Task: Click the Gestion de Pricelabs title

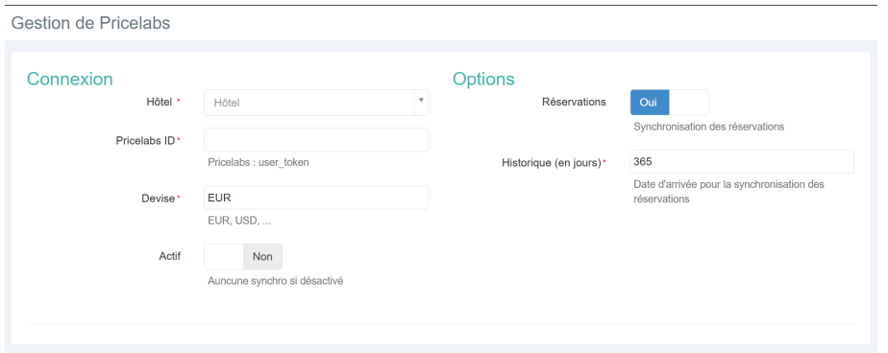Action: (90, 23)
